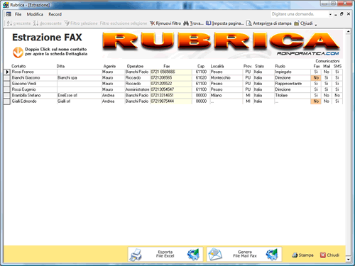This screenshot has width=355, height=266.
Task: Click the Chiudi toolbar button
Action: 303,23
